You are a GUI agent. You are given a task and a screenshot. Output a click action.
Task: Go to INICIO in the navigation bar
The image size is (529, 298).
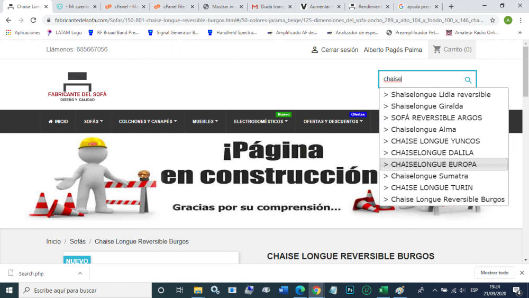pos(58,122)
